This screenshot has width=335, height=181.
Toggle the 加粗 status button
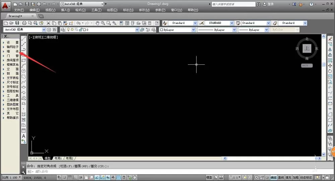coord(296,177)
